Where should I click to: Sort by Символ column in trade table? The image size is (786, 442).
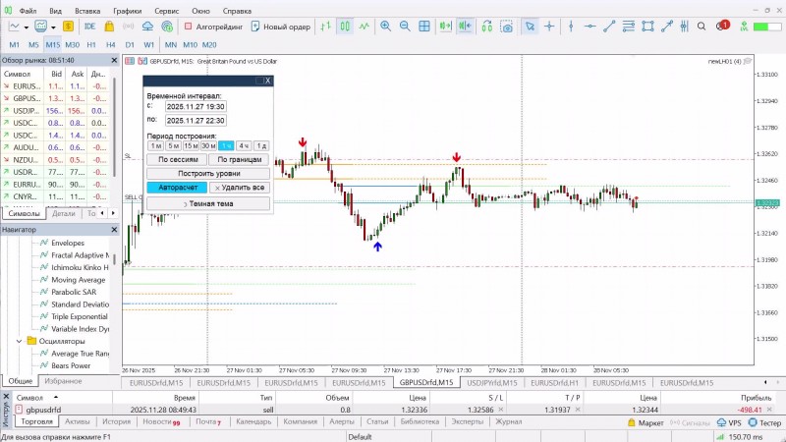30,398
